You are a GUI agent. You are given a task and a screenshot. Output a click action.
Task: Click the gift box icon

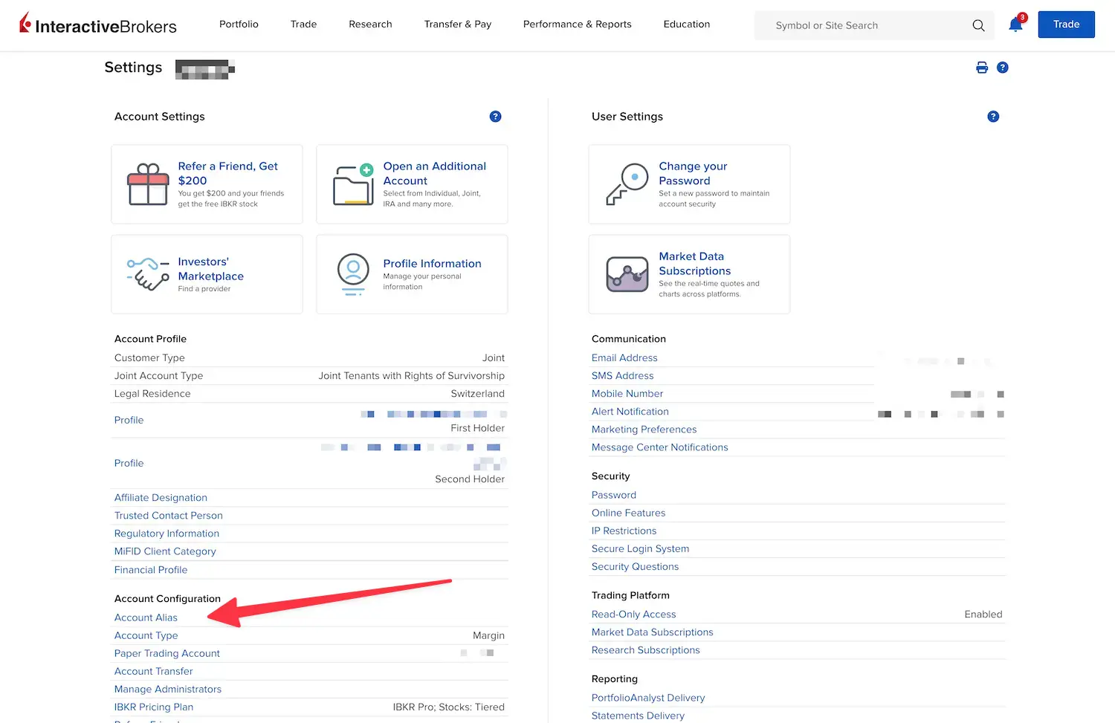148,184
